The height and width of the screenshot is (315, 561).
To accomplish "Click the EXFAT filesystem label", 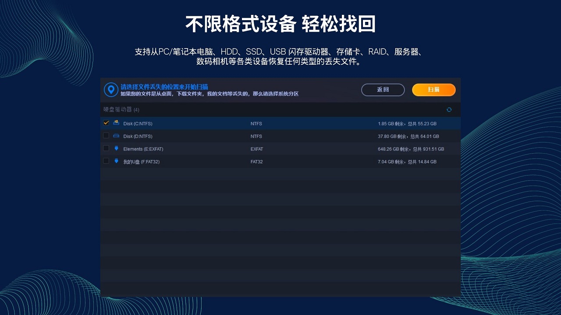I will (x=256, y=149).
